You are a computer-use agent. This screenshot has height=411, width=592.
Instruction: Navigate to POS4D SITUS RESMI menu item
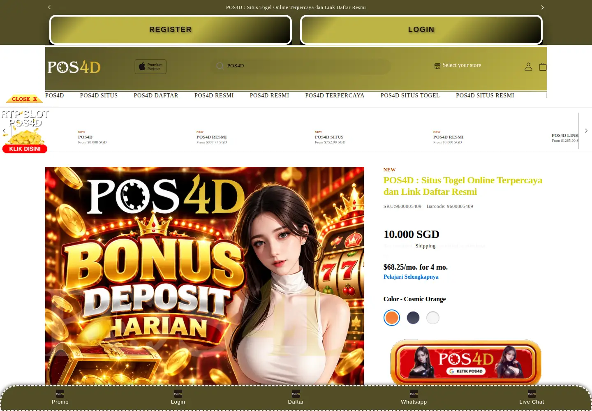(485, 95)
